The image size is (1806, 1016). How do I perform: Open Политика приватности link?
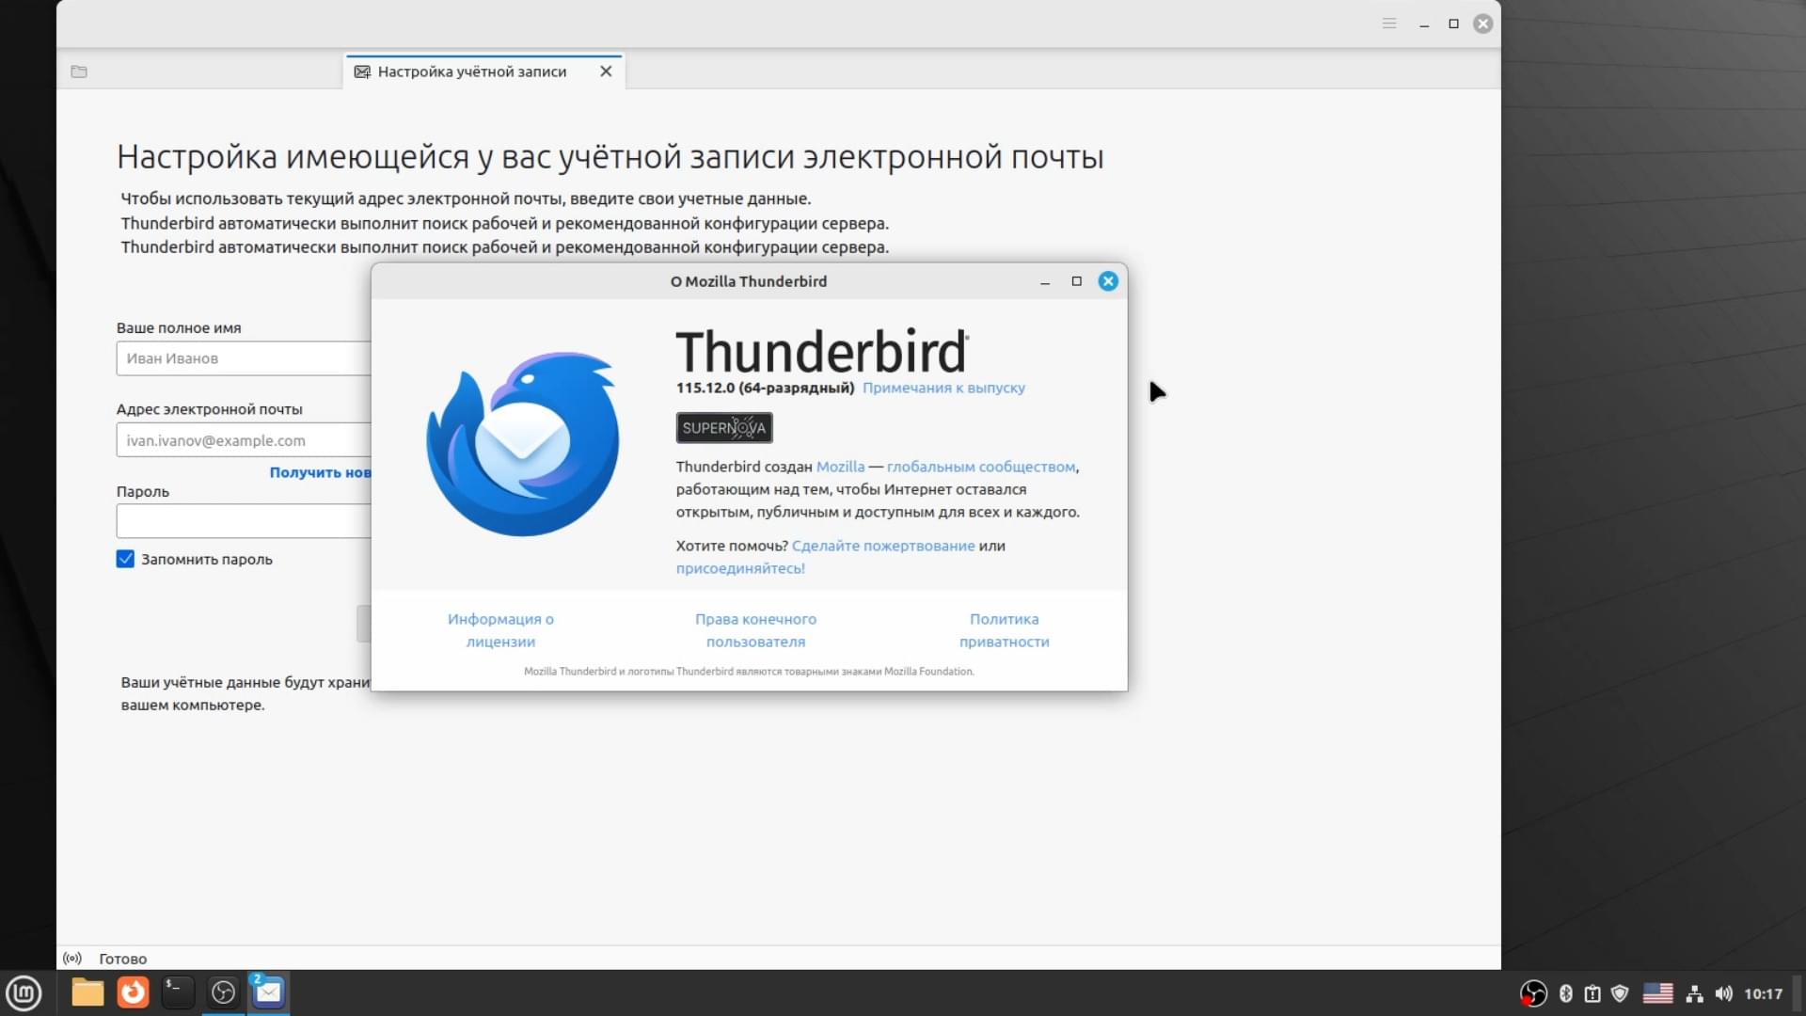tap(1004, 630)
